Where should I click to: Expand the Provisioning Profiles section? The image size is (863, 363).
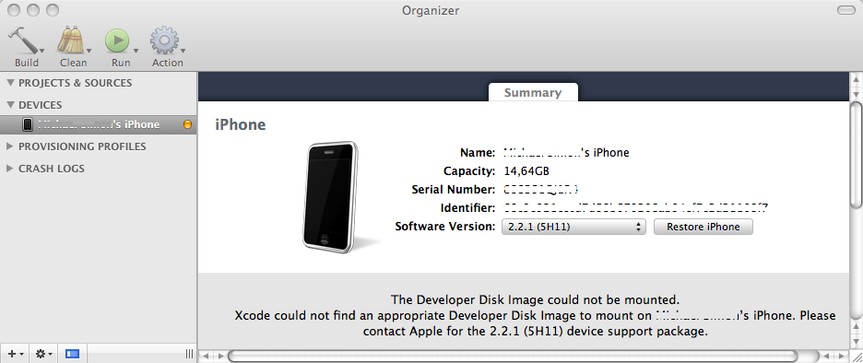[10, 146]
